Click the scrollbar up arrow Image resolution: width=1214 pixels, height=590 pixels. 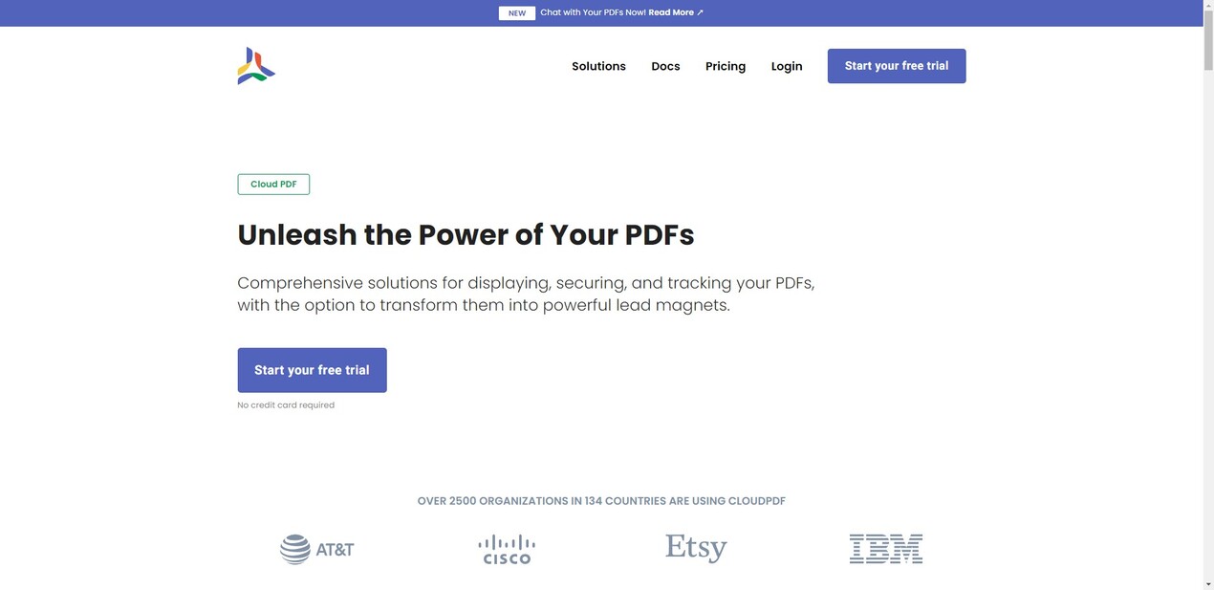click(x=1207, y=5)
